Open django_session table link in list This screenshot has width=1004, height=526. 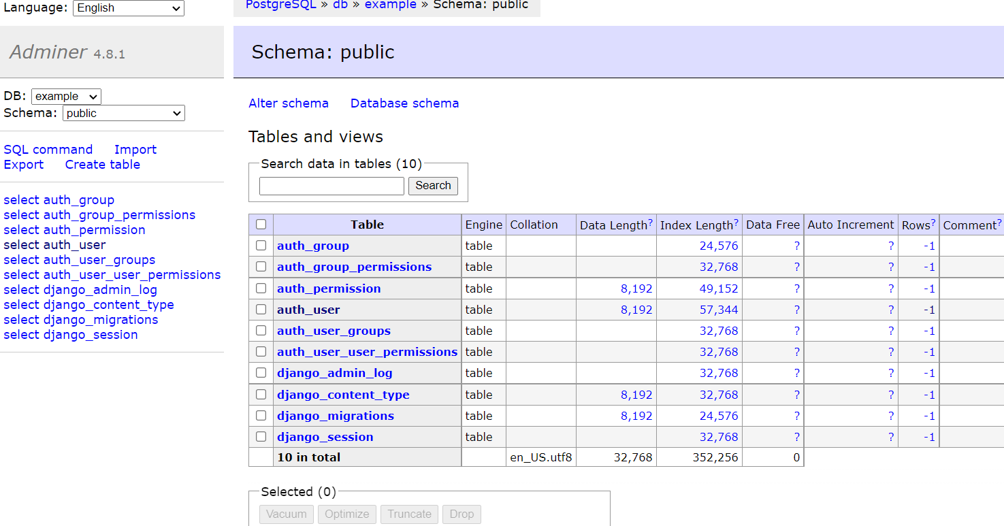tap(325, 437)
